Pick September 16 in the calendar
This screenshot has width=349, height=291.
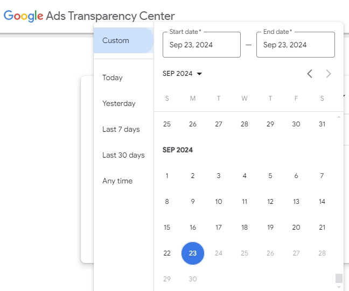[x=193, y=228]
